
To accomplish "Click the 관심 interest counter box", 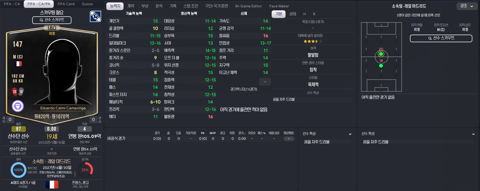I will click(93, 120).
